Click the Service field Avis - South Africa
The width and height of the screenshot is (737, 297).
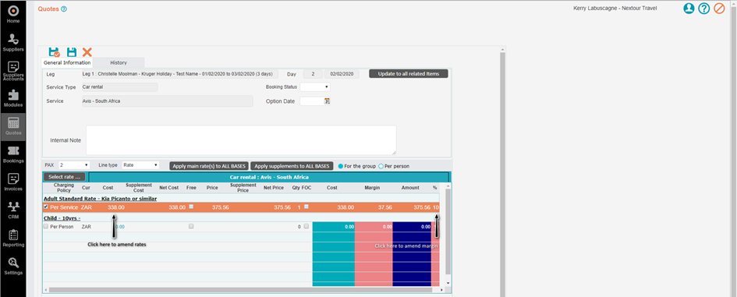[167, 101]
